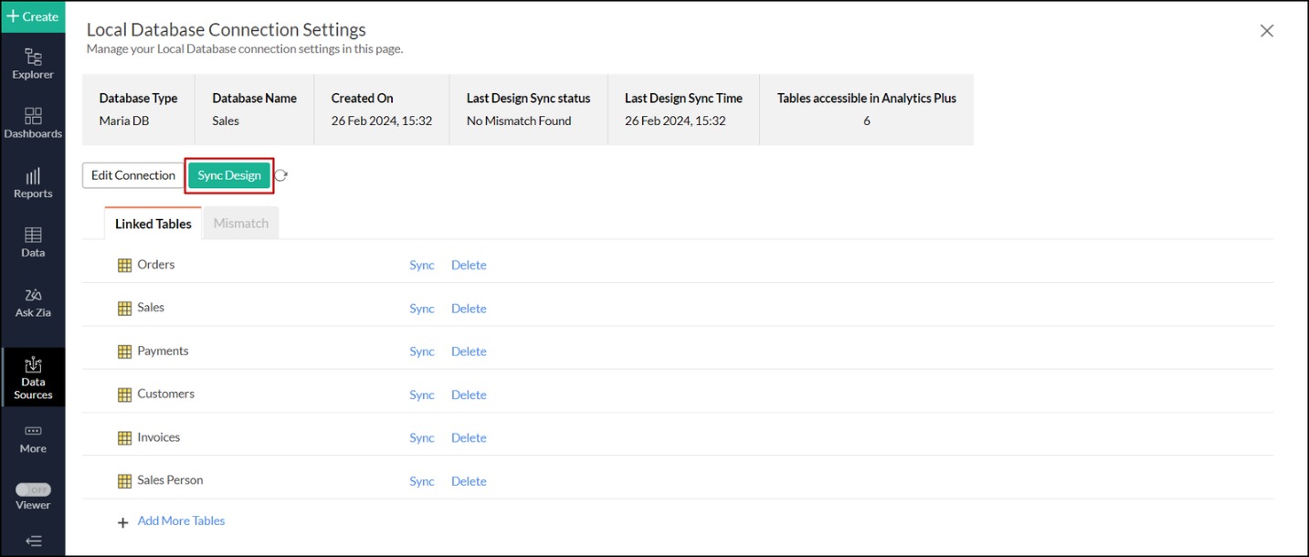Screen dimensions: 1309x557
Task: Click the table icon next to Invoices
Action: pyautogui.click(x=124, y=436)
